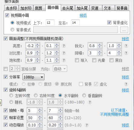This screenshot has width=134, height=130.
Task: Open help icon for 亮度 brightness
Action: (64, 46)
